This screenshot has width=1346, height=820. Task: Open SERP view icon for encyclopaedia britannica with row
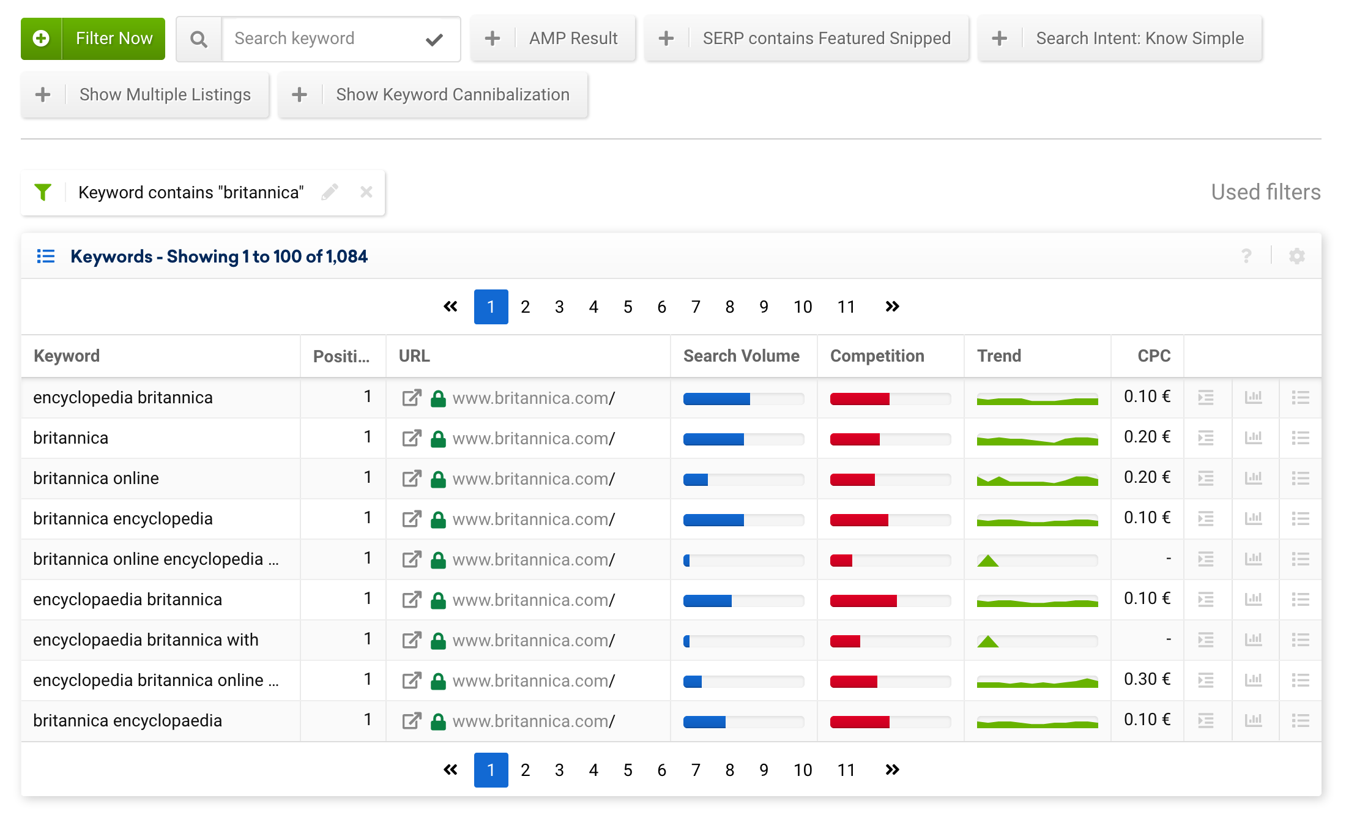pos(1206,640)
